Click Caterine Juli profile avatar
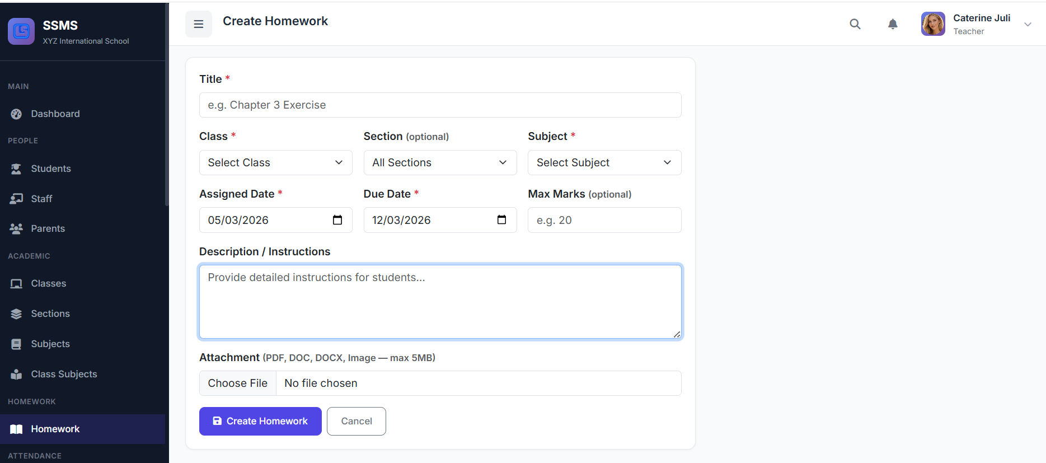1046x463 pixels. tap(933, 24)
